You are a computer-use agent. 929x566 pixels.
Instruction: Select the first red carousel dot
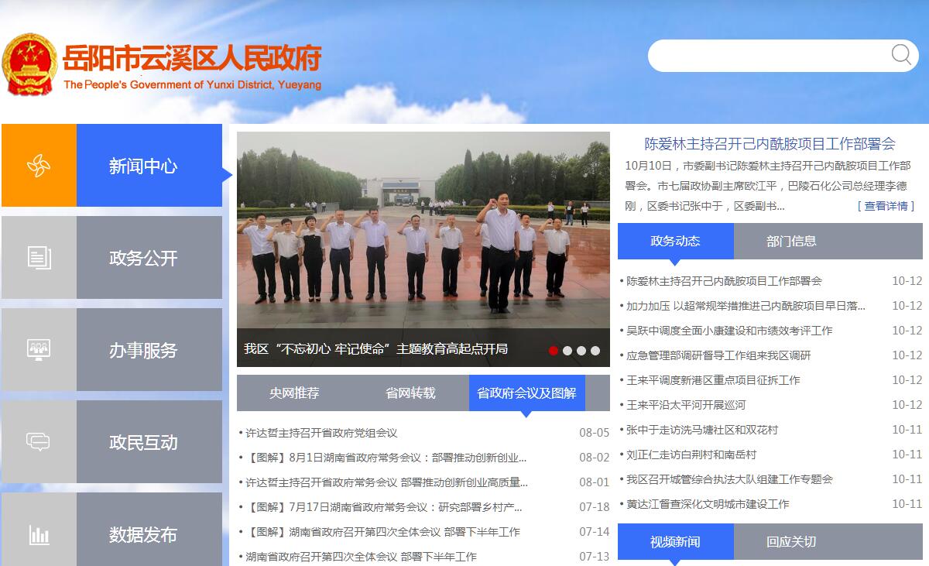554,351
